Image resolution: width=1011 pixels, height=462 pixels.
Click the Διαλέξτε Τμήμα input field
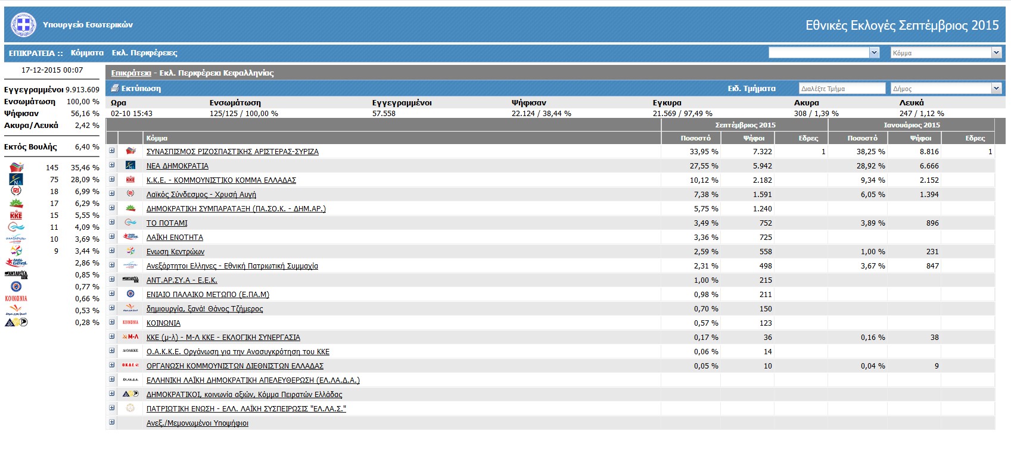(842, 88)
